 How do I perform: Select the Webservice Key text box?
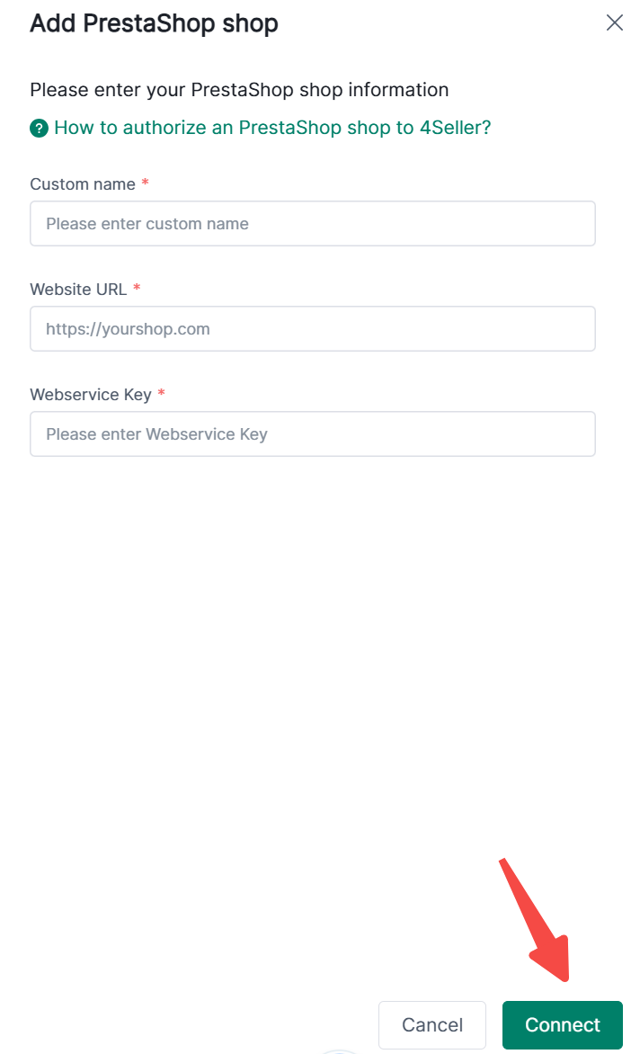[x=312, y=434]
